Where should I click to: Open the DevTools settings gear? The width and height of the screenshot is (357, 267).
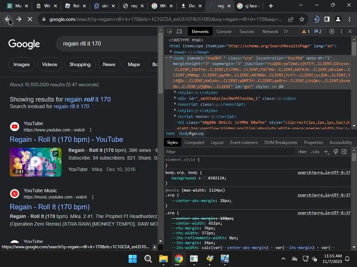[x=332, y=32]
